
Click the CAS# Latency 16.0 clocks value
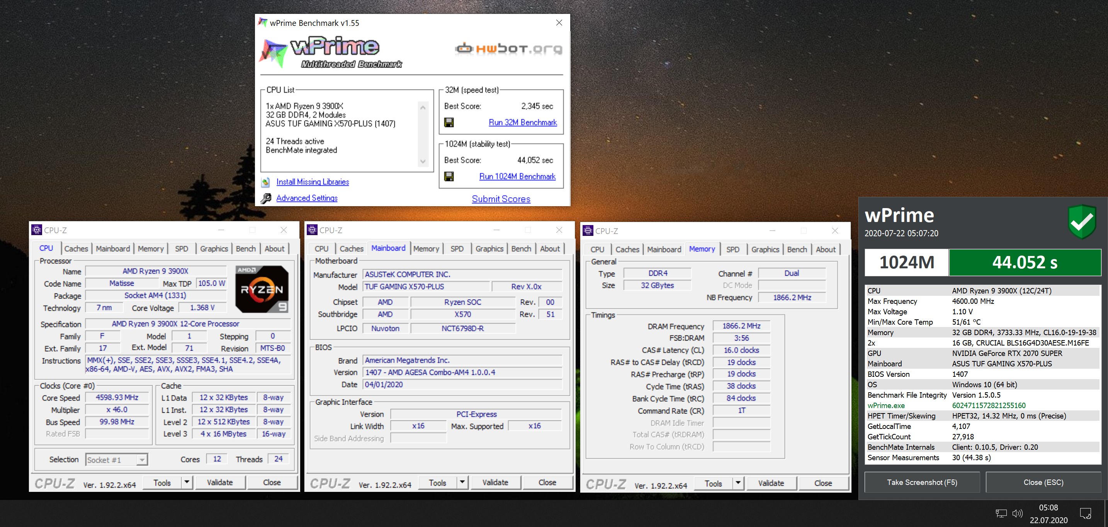tap(741, 350)
